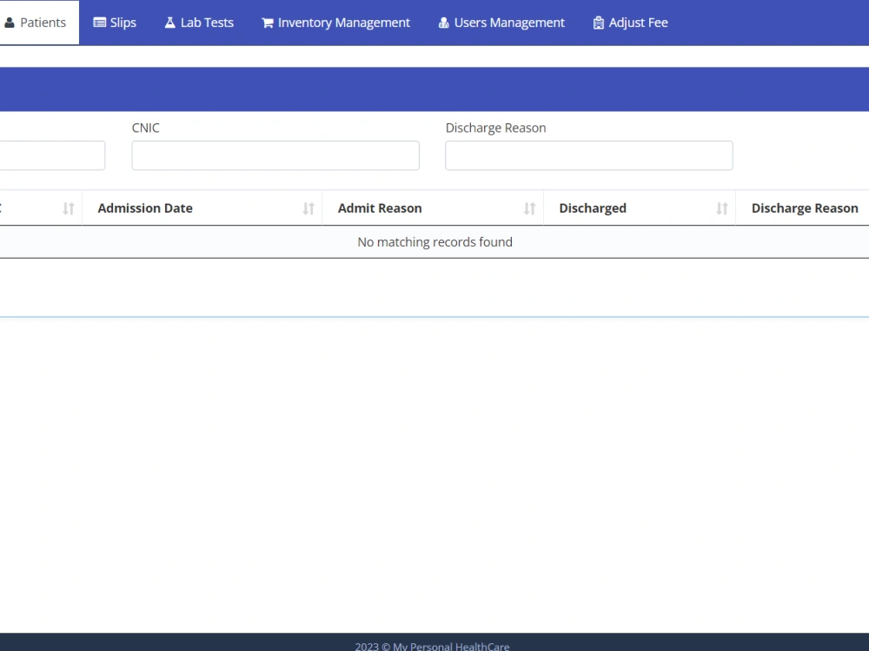Viewport: 869px width, 651px height.
Task: Click the Slips list icon
Action: click(x=100, y=23)
